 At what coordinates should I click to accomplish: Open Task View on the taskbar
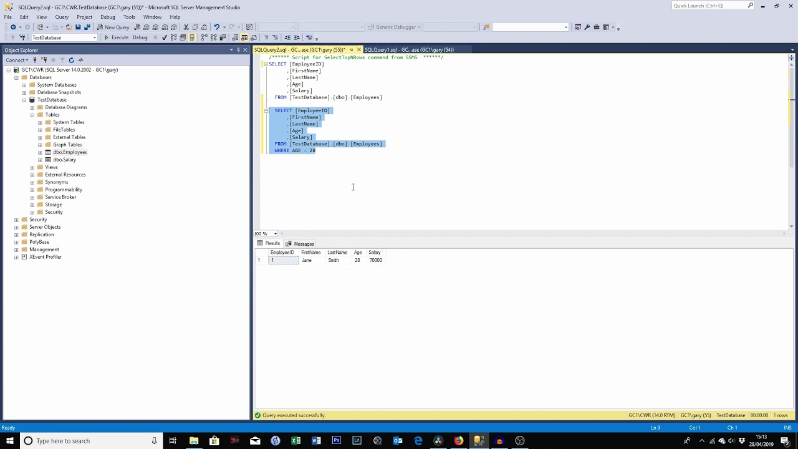coord(173,441)
